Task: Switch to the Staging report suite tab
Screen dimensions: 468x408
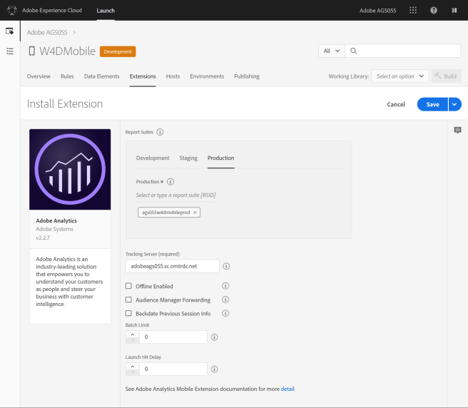Action: pyautogui.click(x=188, y=158)
